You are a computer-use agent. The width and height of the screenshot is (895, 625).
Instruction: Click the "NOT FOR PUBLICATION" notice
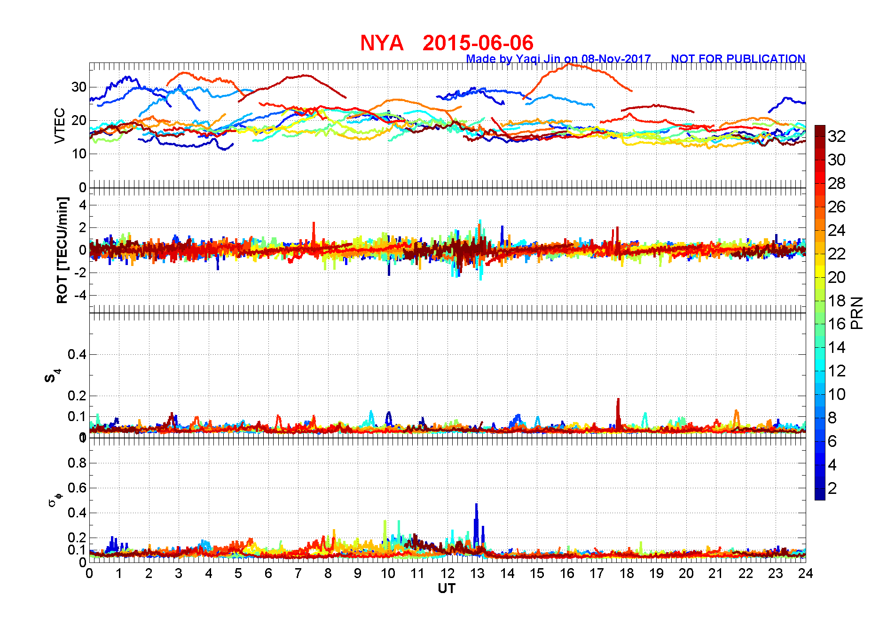coord(738,59)
